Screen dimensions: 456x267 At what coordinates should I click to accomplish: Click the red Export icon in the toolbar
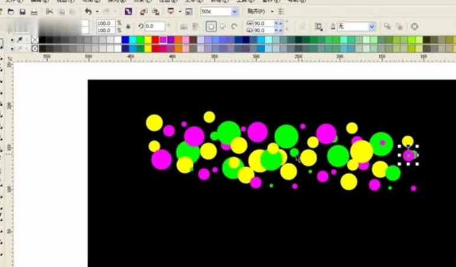point(144,12)
